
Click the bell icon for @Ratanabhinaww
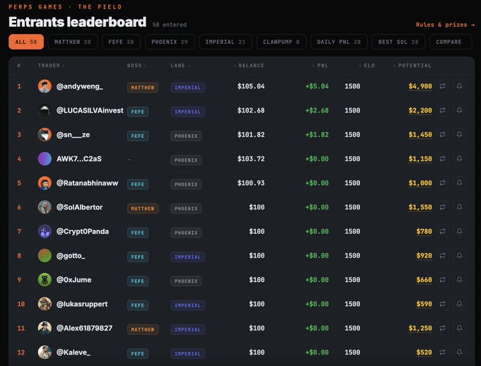(x=459, y=183)
